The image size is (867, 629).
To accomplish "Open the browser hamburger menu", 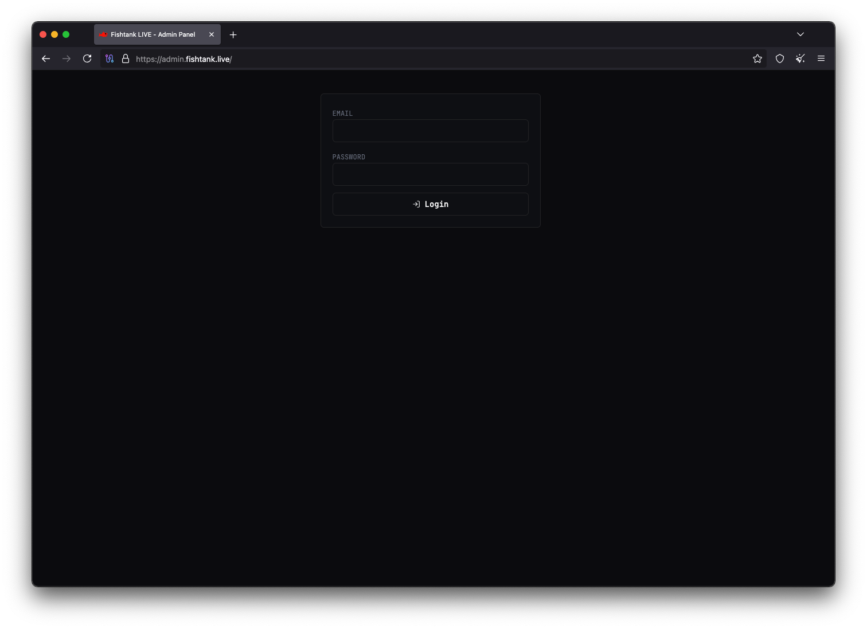I will click(821, 58).
